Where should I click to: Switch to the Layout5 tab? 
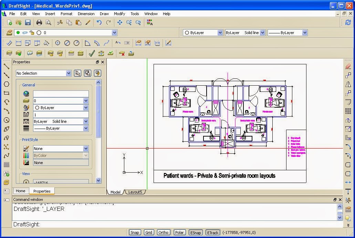(x=135, y=192)
